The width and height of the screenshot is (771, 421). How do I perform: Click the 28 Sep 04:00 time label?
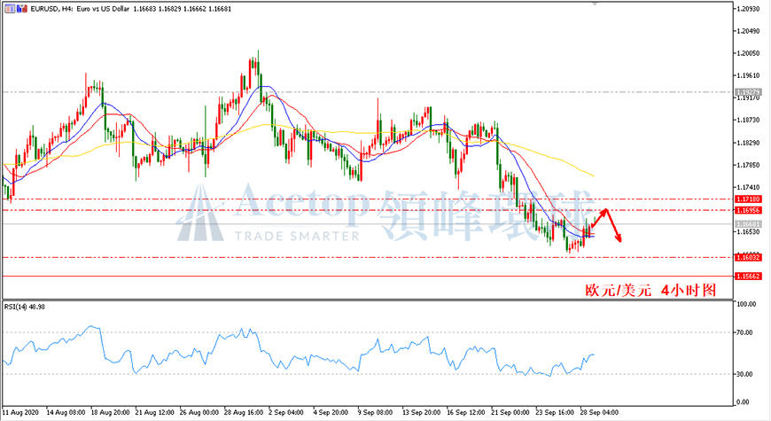coord(599,412)
